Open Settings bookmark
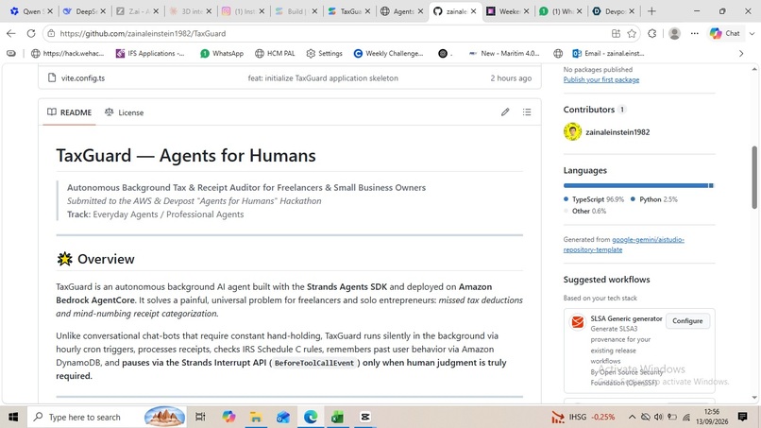The height and width of the screenshot is (428, 761). 324,54
